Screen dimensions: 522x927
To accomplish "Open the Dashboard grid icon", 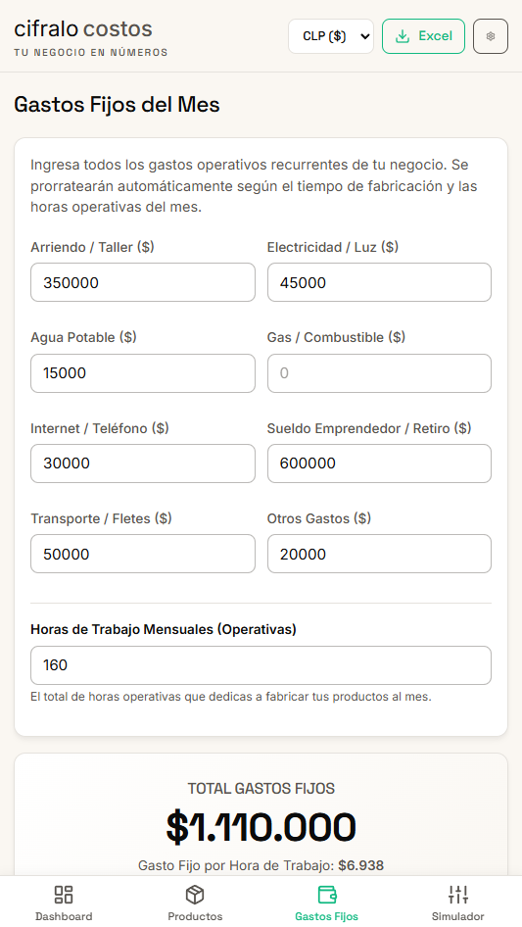I will pyautogui.click(x=64, y=895).
